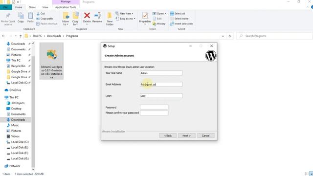Click Copy path command

point(45,19)
